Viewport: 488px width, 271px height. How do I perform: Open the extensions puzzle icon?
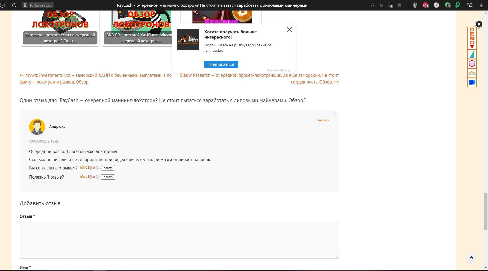470,5
